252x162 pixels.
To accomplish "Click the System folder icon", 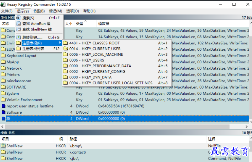I will point(3,93).
